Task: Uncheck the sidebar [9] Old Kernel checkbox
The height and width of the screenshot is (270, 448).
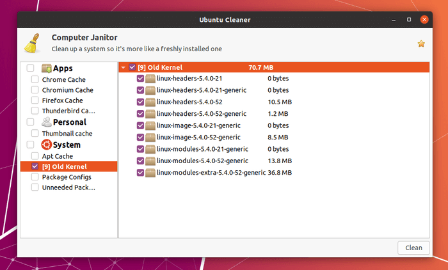Action: click(35, 166)
